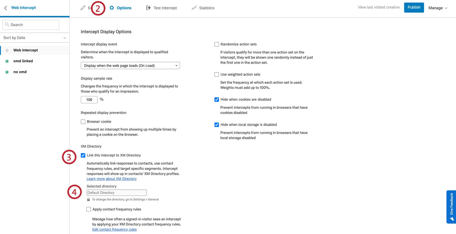The image size is (456, 234).
Task: Check Randomize action sets
Action: 216,44
